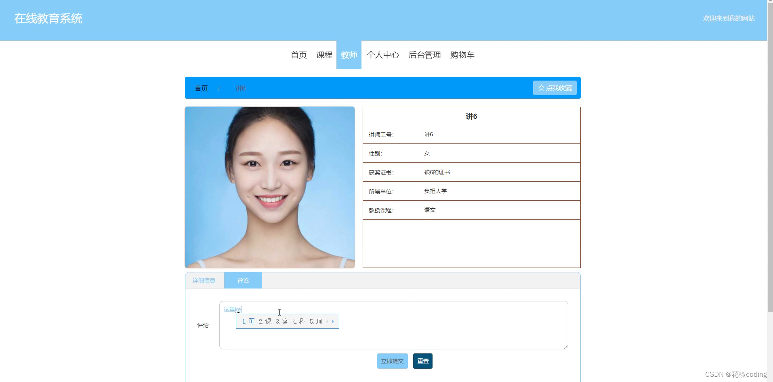Open the 个人中心 navigation menu item
773x382 pixels.
click(383, 55)
